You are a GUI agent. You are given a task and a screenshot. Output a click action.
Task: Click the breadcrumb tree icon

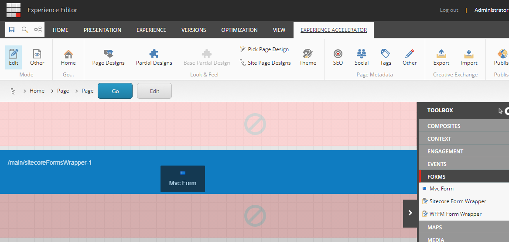(13, 91)
